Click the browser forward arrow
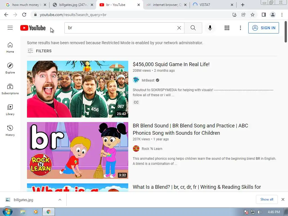 click(15, 15)
